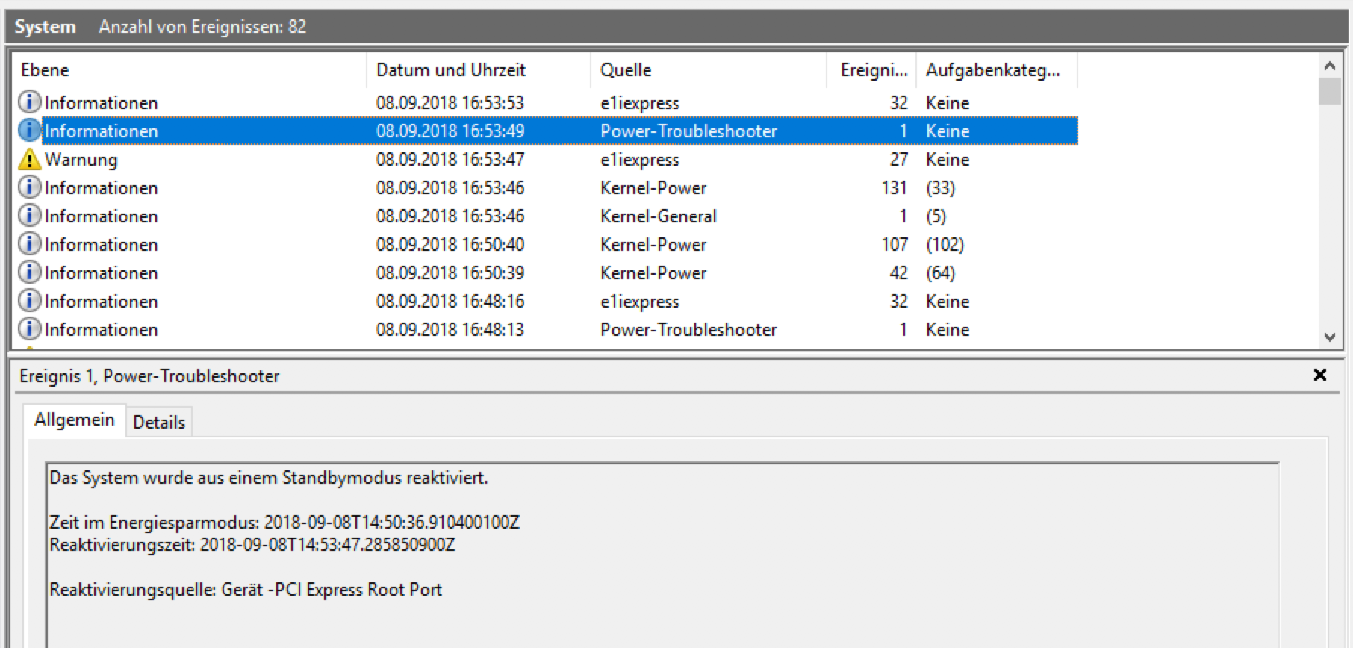
Task: Select date cell 08.09.2018 16:53:53
Action: (x=450, y=102)
